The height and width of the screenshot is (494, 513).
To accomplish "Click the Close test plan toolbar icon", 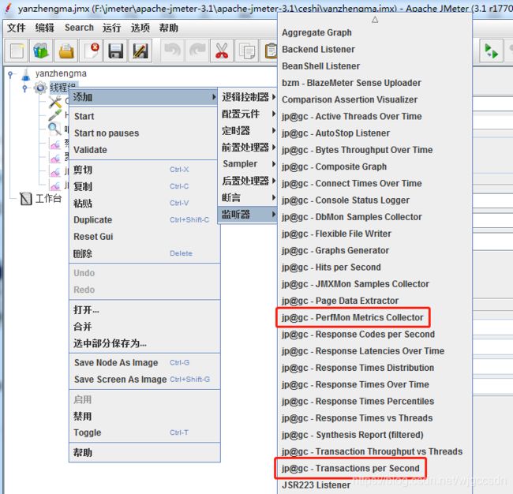I will click(x=91, y=51).
